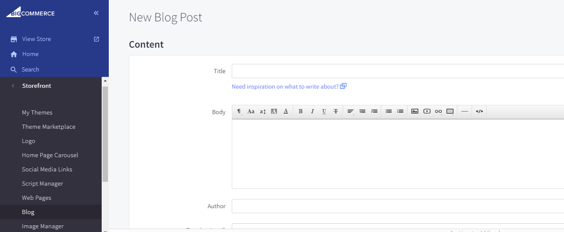The width and height of the screenshot is (564, 232).
Task: Switch to HTML source code view
Action: pyautogui.click(x=479, y=111)
